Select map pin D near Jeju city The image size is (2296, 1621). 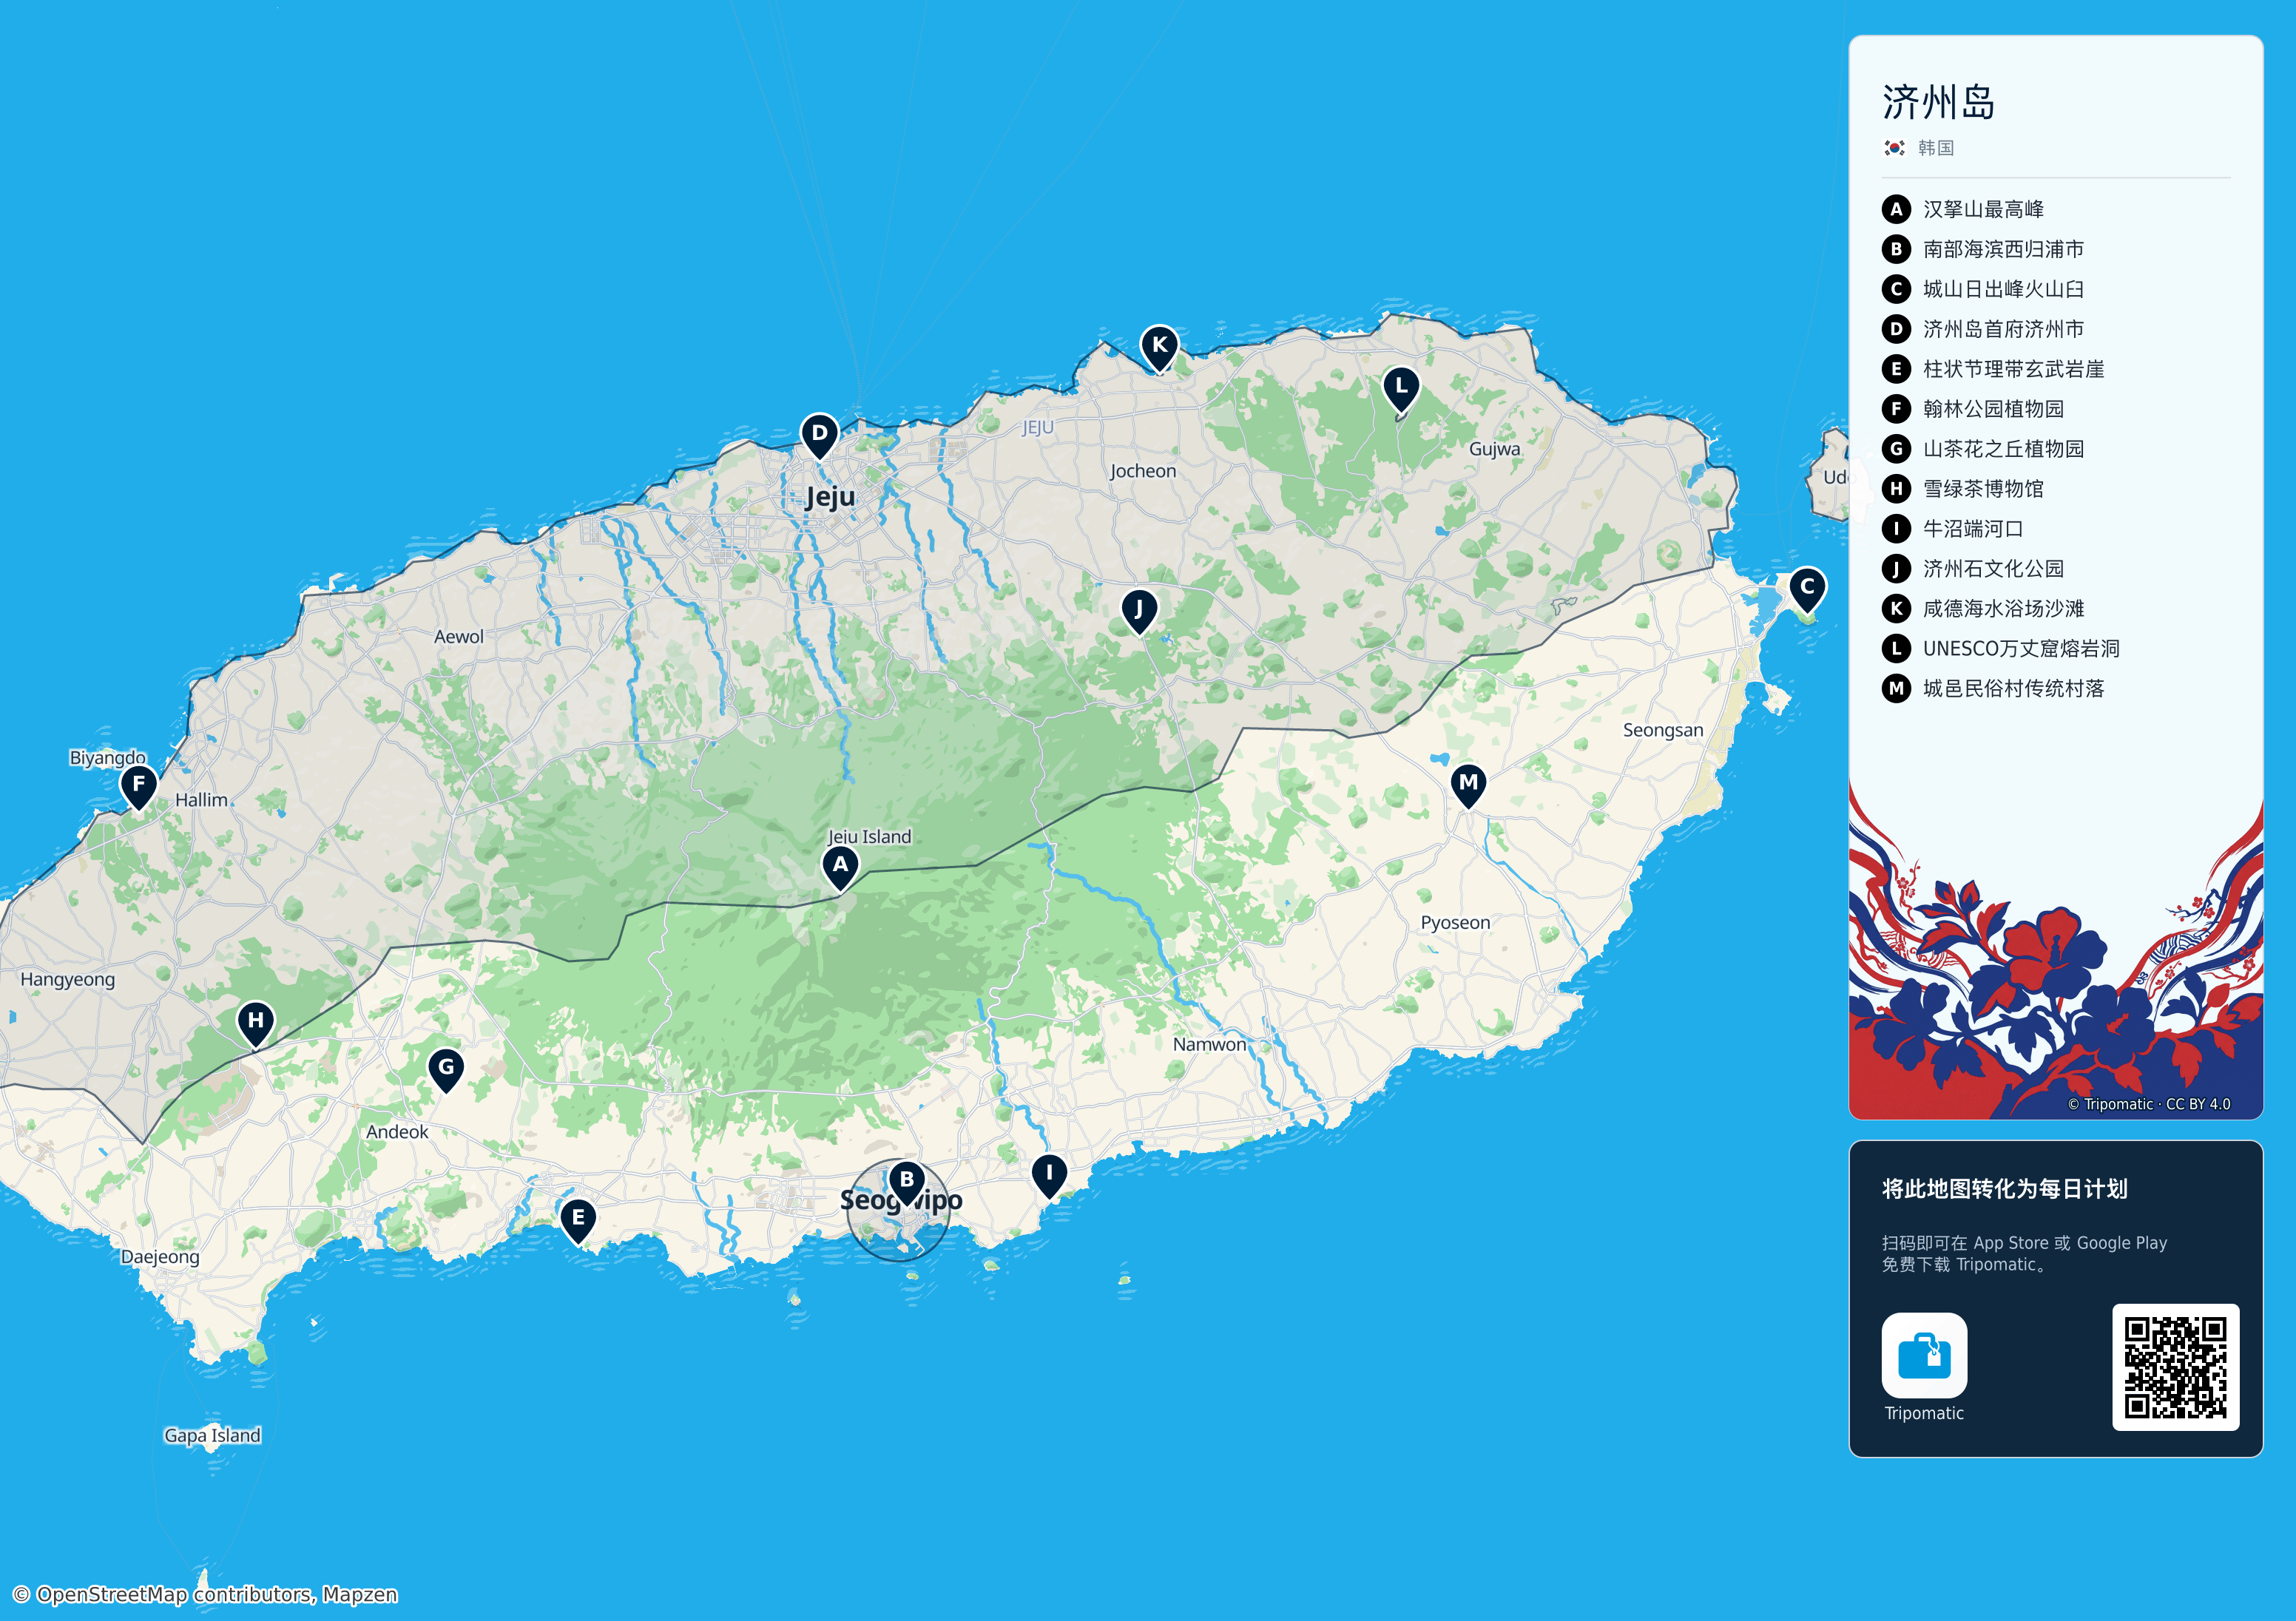[x=819, y=436]
